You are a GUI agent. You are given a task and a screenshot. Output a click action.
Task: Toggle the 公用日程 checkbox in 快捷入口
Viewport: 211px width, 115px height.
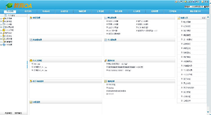(x=182, y=96)
